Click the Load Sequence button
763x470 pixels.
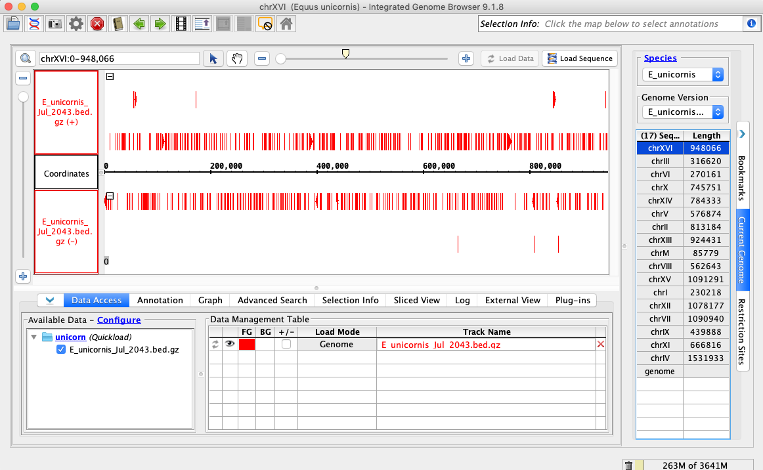(580, 58)
